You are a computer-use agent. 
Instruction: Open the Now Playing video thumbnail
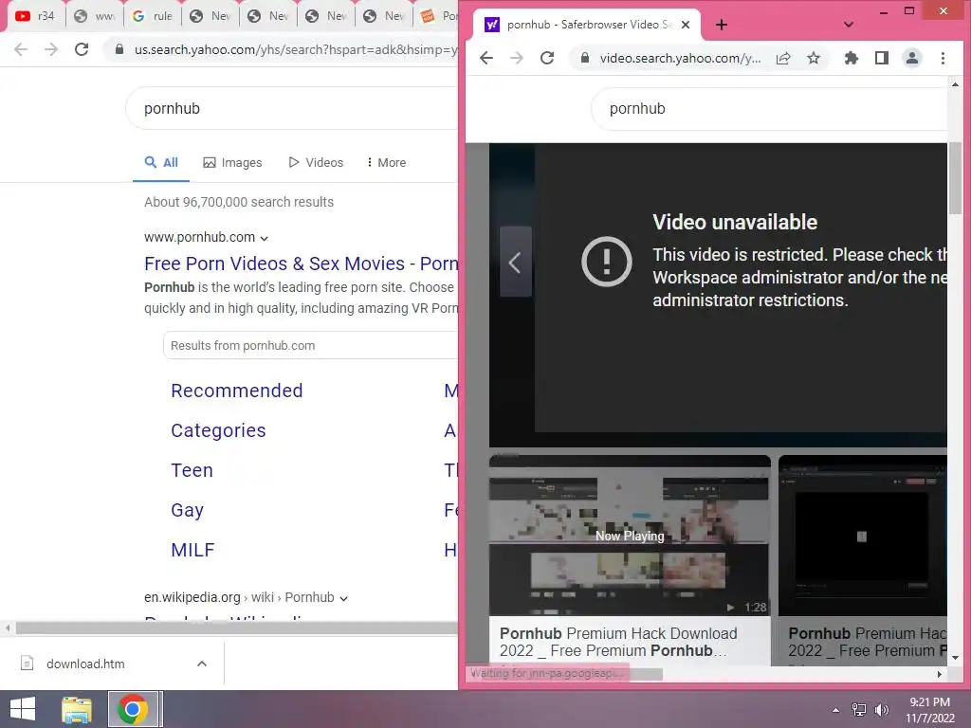click(630, 537)
